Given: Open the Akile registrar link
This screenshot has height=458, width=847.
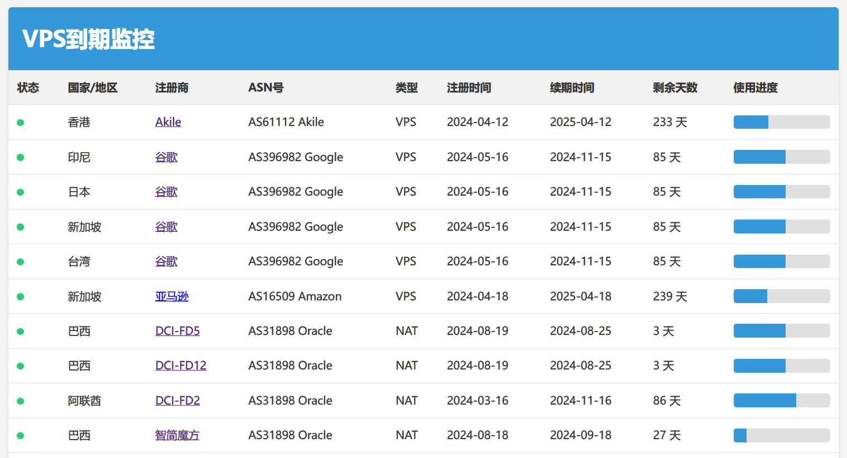Looking at the screenshot, I should pos(168,122).
